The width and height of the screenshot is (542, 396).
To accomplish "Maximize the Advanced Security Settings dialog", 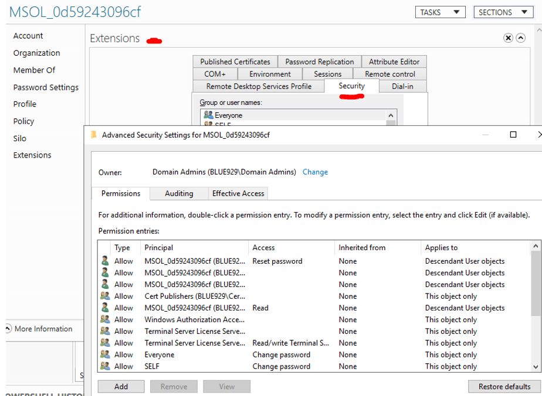I will pos(513,135).
